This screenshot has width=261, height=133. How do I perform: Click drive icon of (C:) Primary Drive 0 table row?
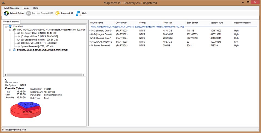91,31
